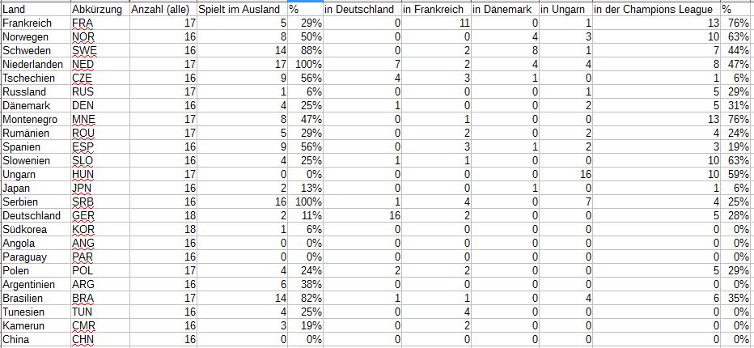Image resolution: width=754 pixels, height=348 pixels.
Task: Click the 'in Deutschland' header cell
Action: [360, 9]
